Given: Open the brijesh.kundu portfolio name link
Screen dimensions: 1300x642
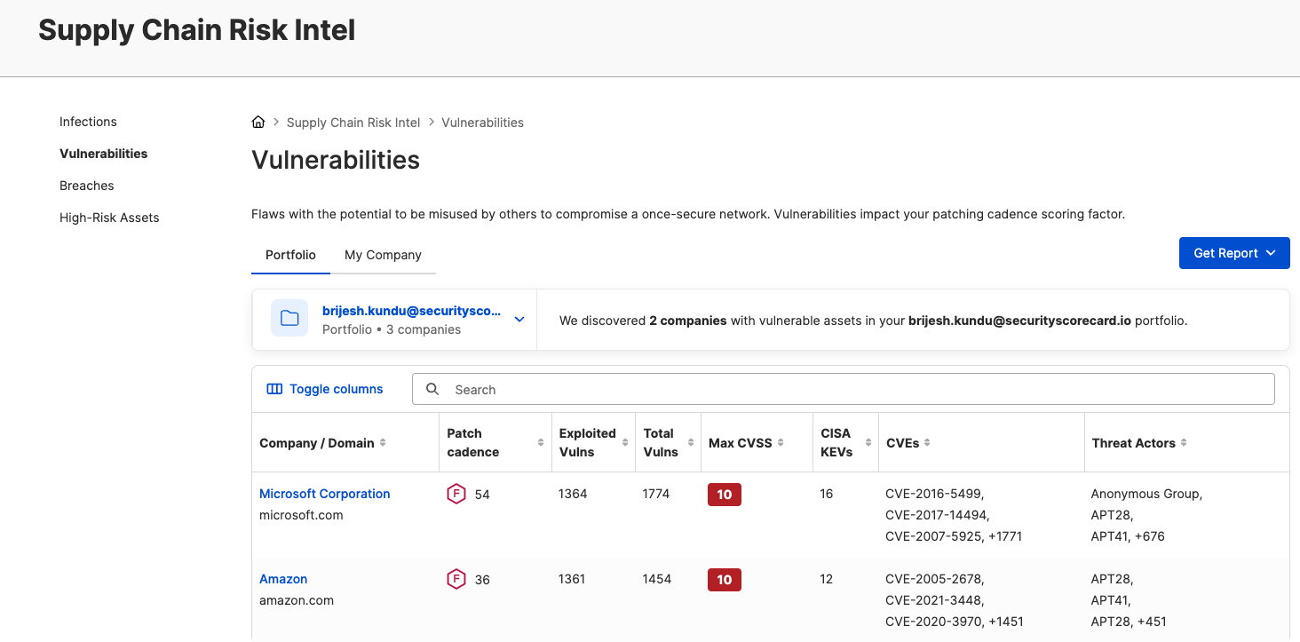Looking at the screenshot, I should (x=411, y=312).
